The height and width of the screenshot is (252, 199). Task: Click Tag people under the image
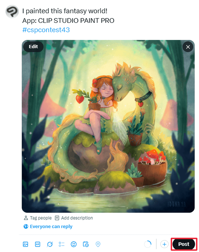(x=38, y=218)
